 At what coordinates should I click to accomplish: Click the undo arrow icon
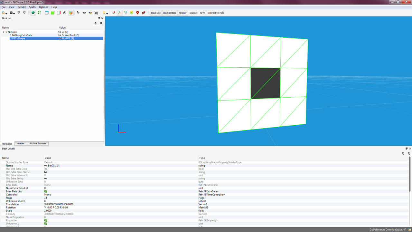click(19, 13)
